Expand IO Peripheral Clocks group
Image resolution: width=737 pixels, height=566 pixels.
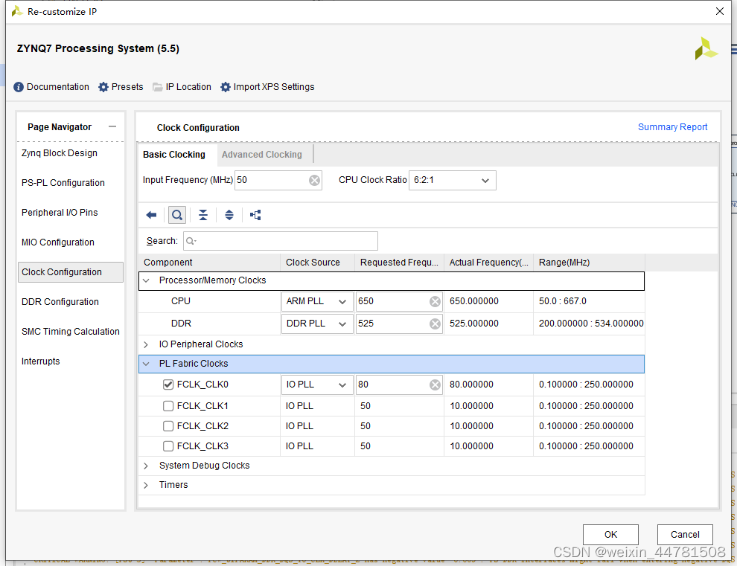pos(146,344)
